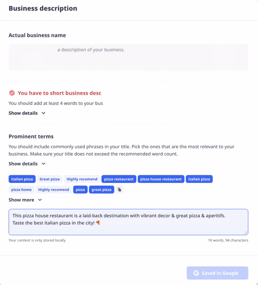Expand Show details under Prominent terms

[x=27, y=164]
